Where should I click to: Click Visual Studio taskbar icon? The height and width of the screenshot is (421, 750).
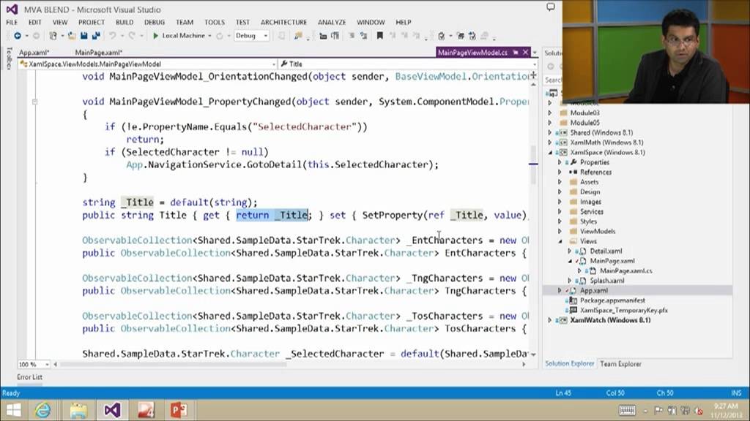click(x=112, y=410)
